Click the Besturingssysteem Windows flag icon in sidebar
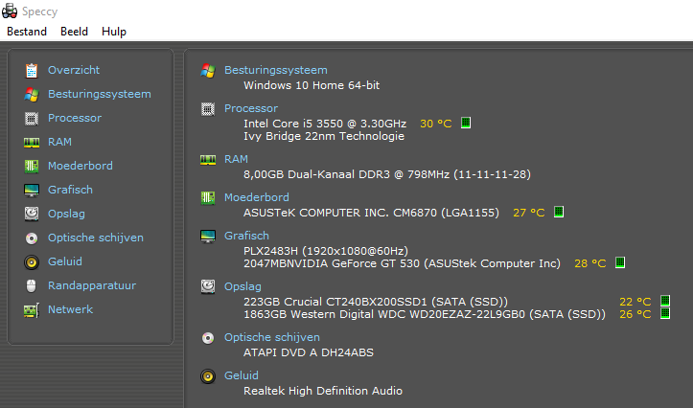This screenshot has height=408, width=693. click(x=32, y=94)
